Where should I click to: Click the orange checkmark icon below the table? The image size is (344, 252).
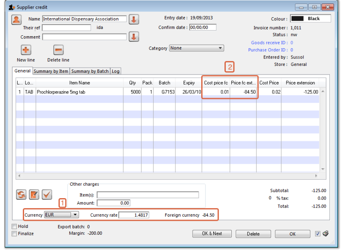pos(46,195)
